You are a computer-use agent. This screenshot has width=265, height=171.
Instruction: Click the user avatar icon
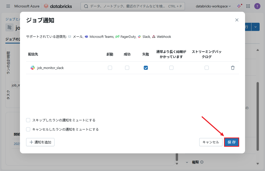pos(257,6)
